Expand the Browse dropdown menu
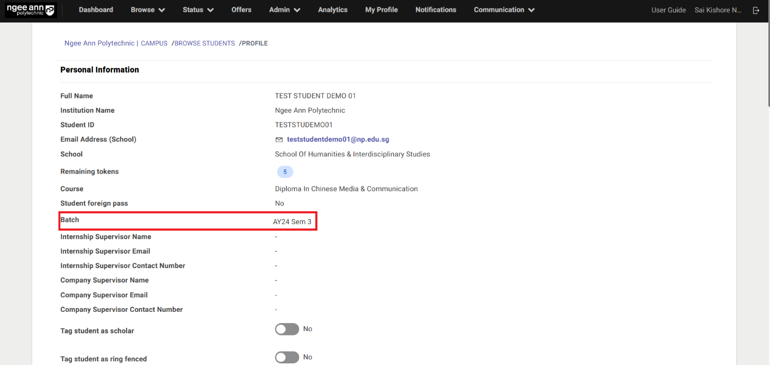 (x=147, y=10)
